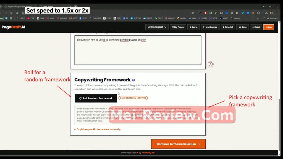Viewport: 283px width, 159px height.
Task: Open the DOCS bookmark
Action: (83, 18)
